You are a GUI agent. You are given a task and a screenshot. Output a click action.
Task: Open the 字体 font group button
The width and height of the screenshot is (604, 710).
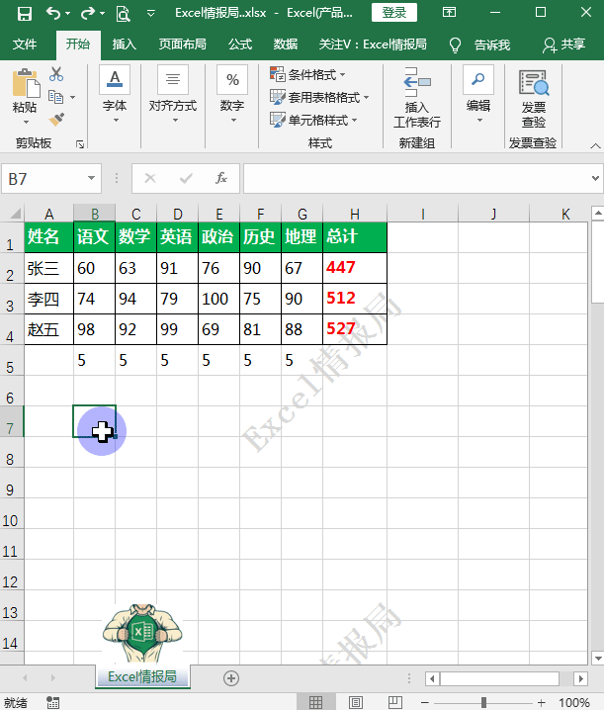pos(115,94)
